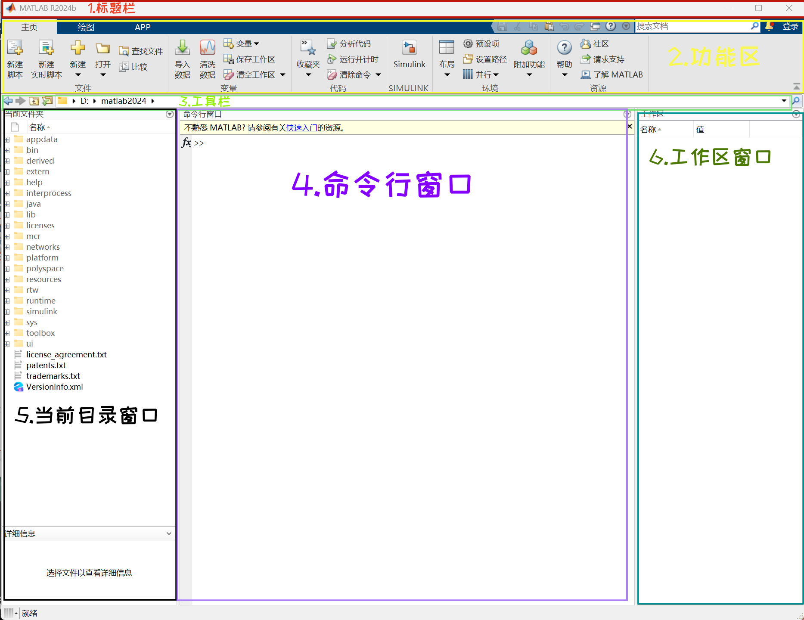Click the D: drive path segment

click(x=84, y=101)
